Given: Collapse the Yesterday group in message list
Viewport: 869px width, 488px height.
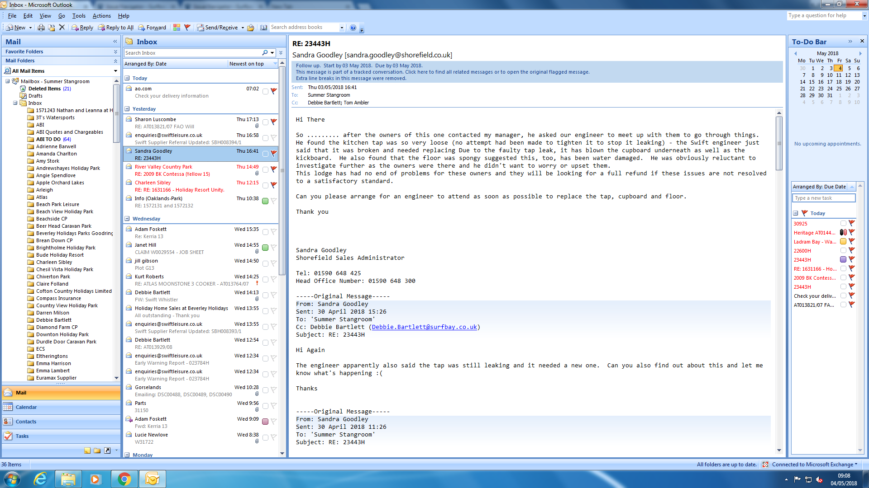Looking at the screenshot, I should point(127,109).
